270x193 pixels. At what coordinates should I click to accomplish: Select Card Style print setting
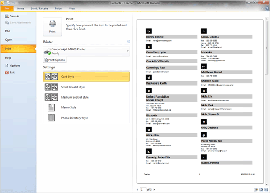tap(86, 77)
